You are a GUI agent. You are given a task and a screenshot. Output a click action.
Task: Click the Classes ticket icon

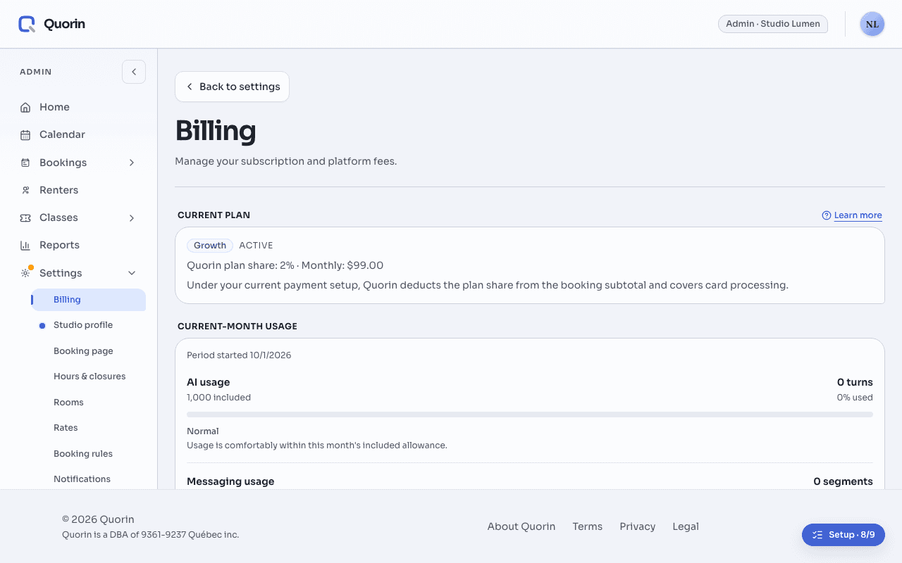point(25,217)
